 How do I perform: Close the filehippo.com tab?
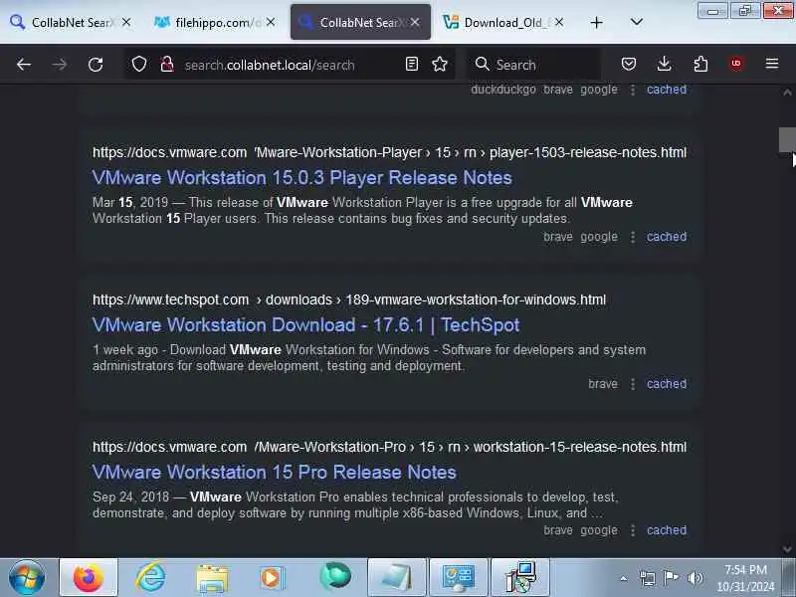(271, 22)
